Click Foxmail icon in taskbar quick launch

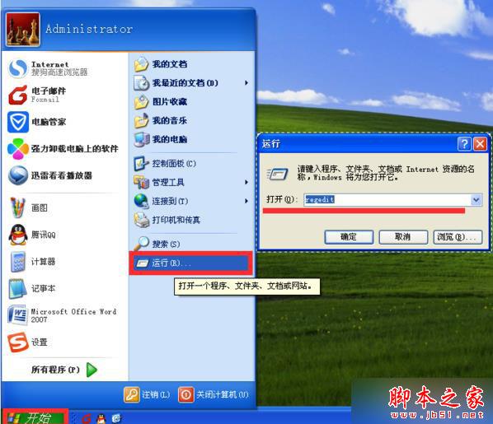(87, 418)
